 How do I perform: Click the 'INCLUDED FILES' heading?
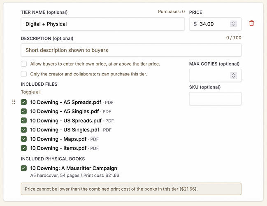tap(39, 84)
